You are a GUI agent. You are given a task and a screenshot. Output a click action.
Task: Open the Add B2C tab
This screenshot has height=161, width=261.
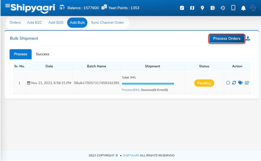[x=35, y=23]
